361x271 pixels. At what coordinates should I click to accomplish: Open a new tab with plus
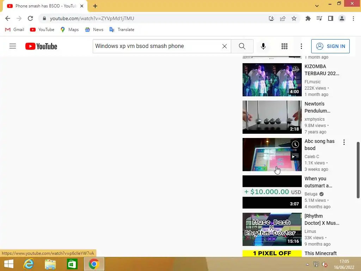pyautogui.click(x=95, y=6)
